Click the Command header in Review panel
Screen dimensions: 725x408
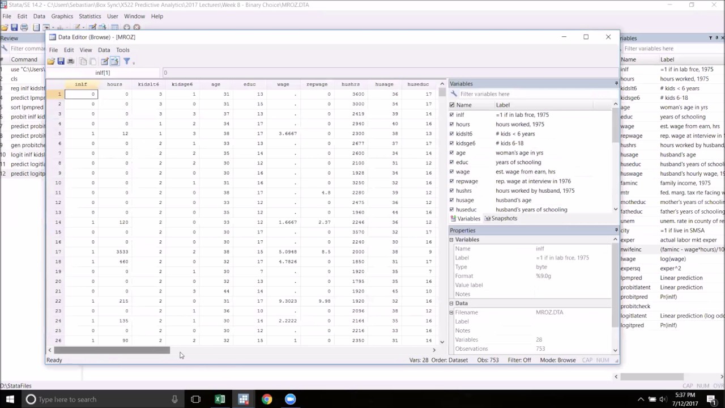[x=24, y=59]
